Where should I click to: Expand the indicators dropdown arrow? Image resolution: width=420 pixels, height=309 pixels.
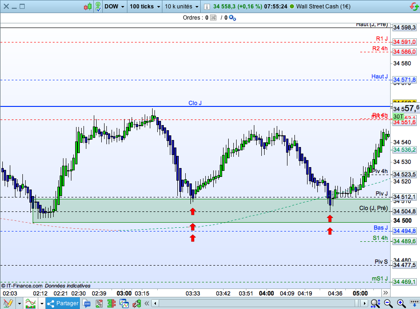pos(42,304)
